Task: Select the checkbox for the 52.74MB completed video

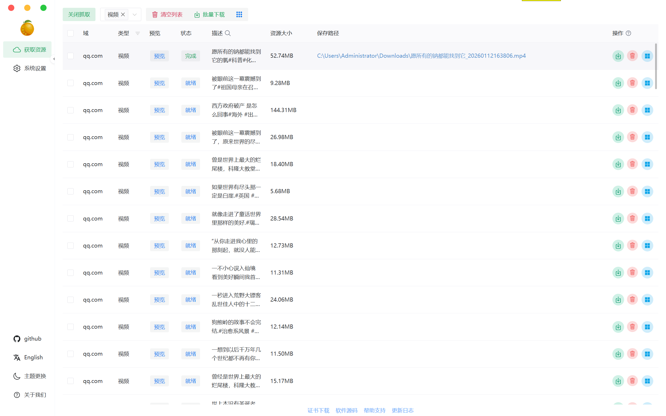Action: pos(71,56)
